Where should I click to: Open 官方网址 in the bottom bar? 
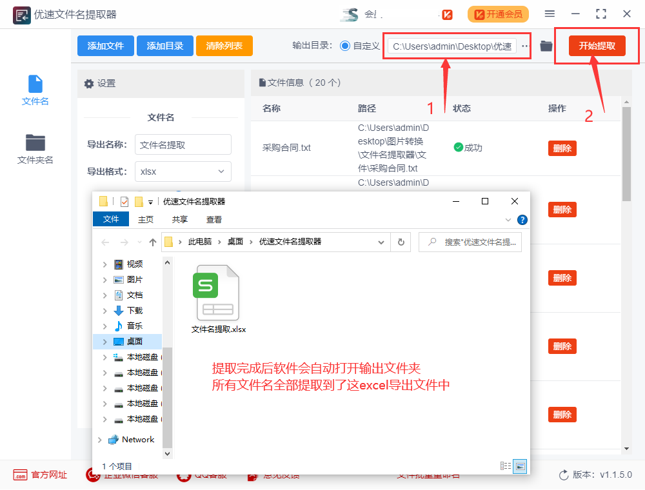pos(40,475)
